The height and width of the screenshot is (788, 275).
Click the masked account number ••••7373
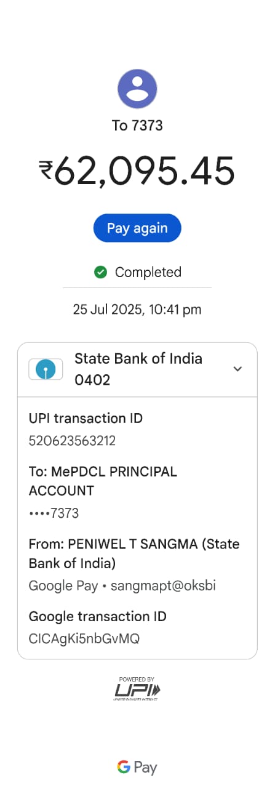[x=54, y=513]
